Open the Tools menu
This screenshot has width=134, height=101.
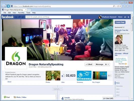[x=28, y=13]
